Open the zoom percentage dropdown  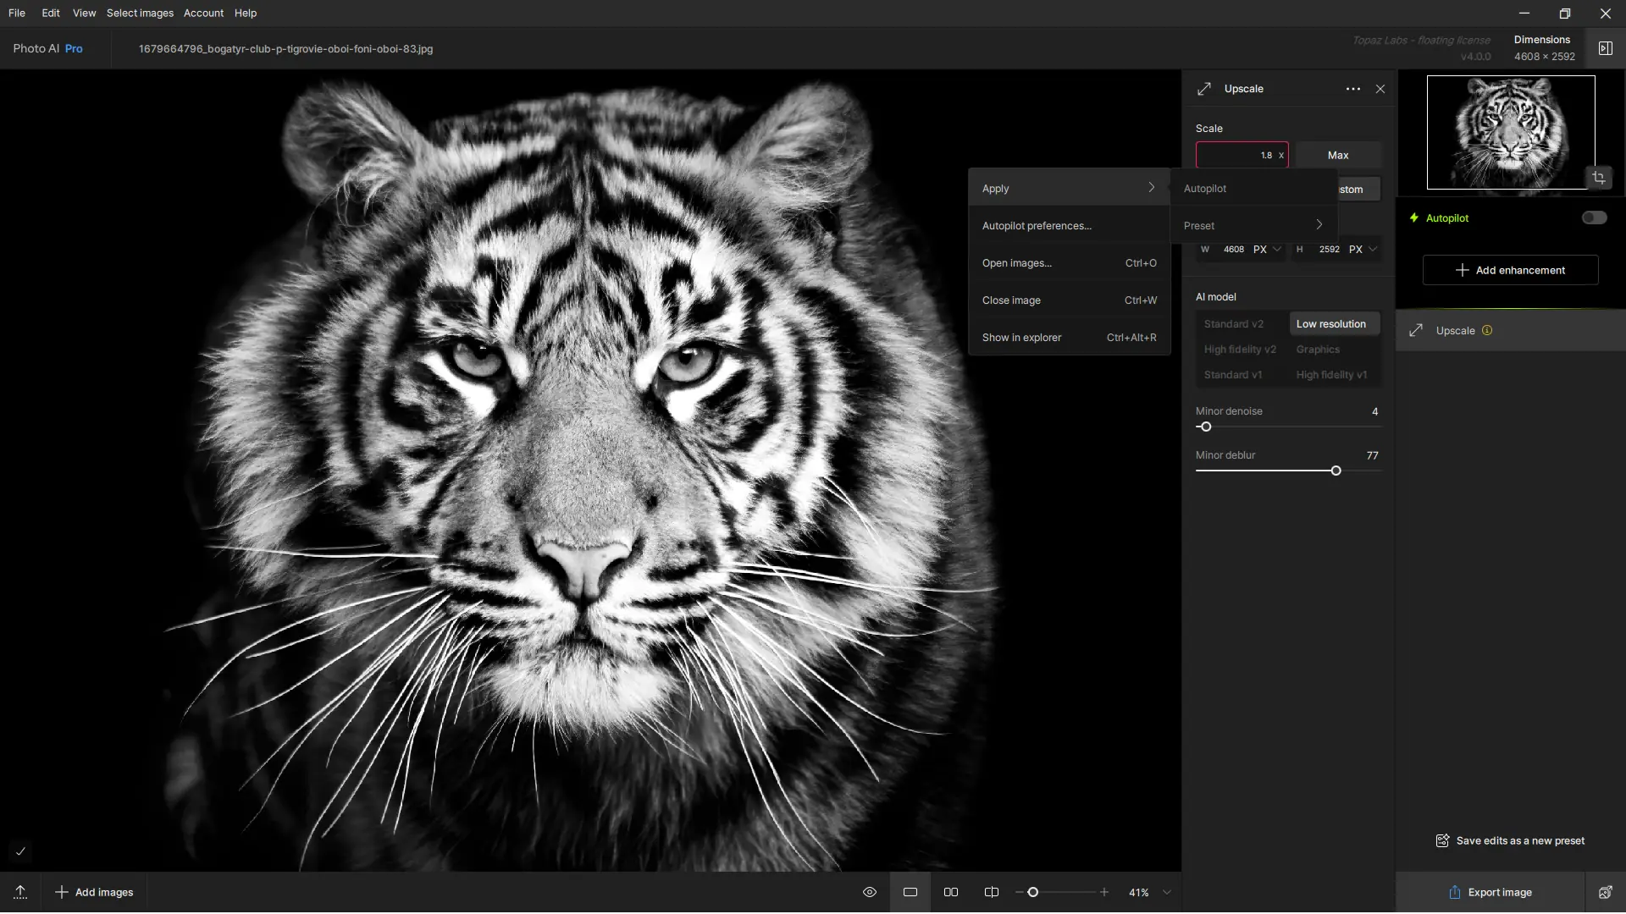tap(1167, 892)
